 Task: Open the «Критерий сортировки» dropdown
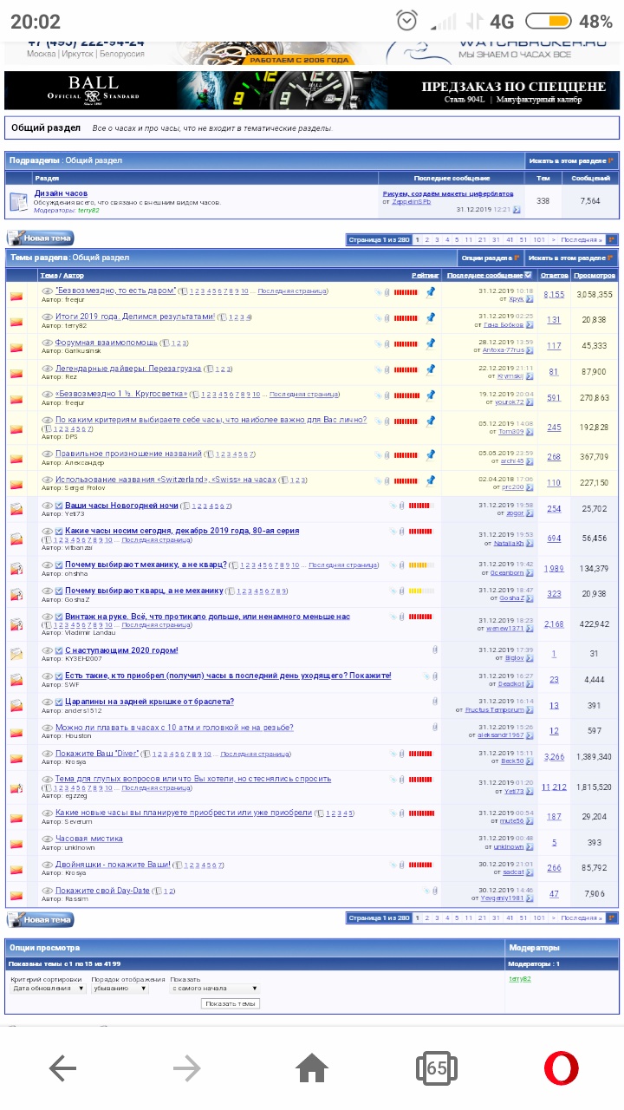coord(48,988)
